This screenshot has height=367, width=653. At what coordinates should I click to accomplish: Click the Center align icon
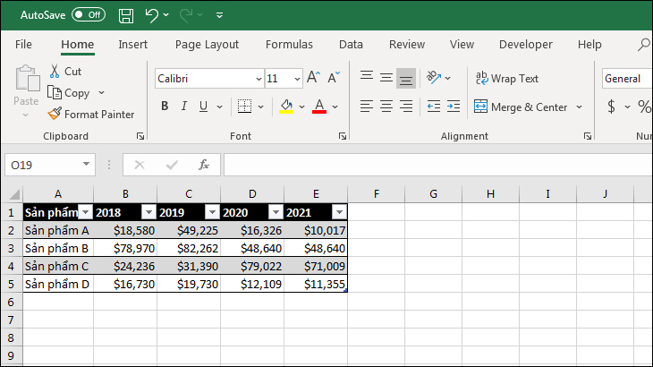point(386,107)
